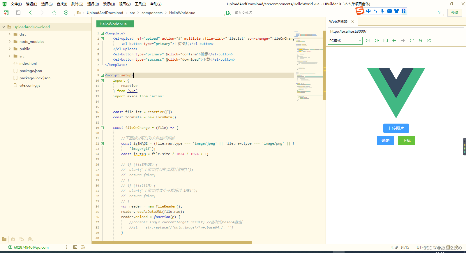
Task: Click the editor horizontal scrollbar
Action: (x=172, y=243)
